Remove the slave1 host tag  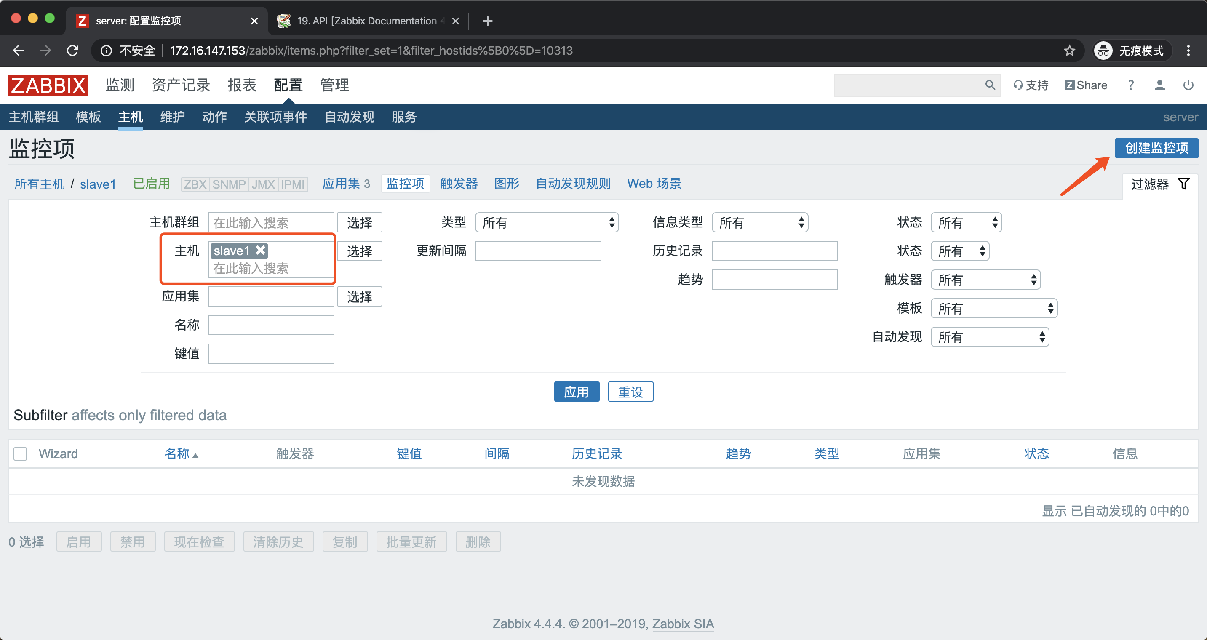[261, 251]
